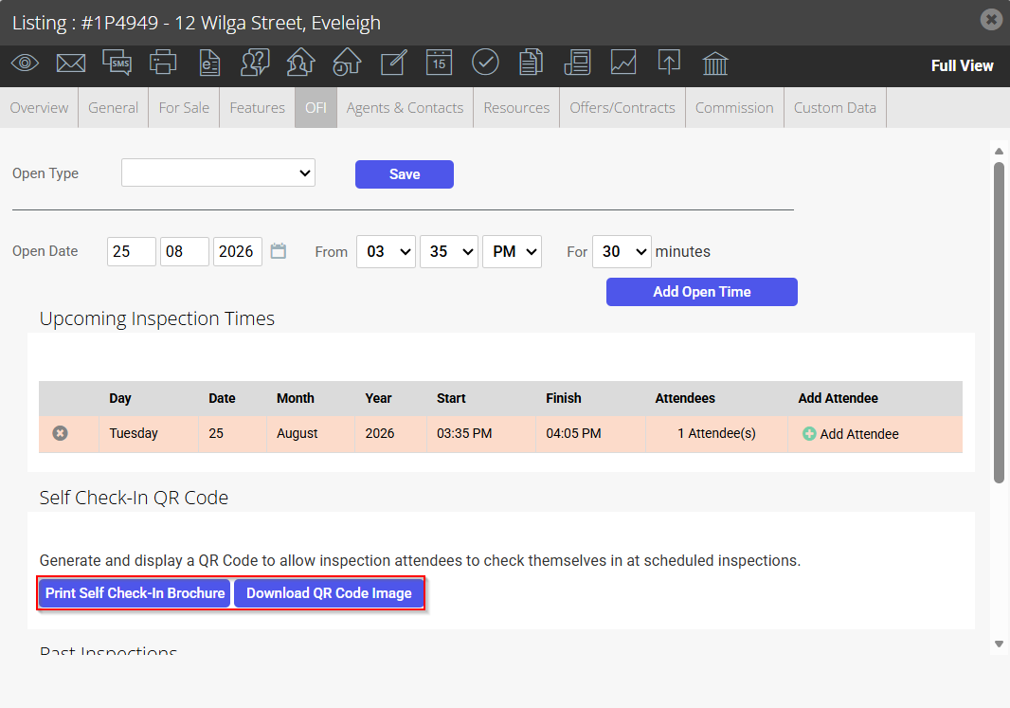The image size is (1010, 708).
Task: Open the calendar 15 icon
Action: click(440, 64)
